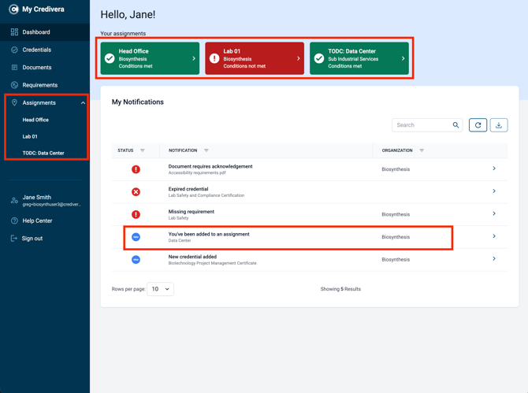Click arrow on New credential added row
The width and height of the screenshot is (528, 393).
point(494,258)
